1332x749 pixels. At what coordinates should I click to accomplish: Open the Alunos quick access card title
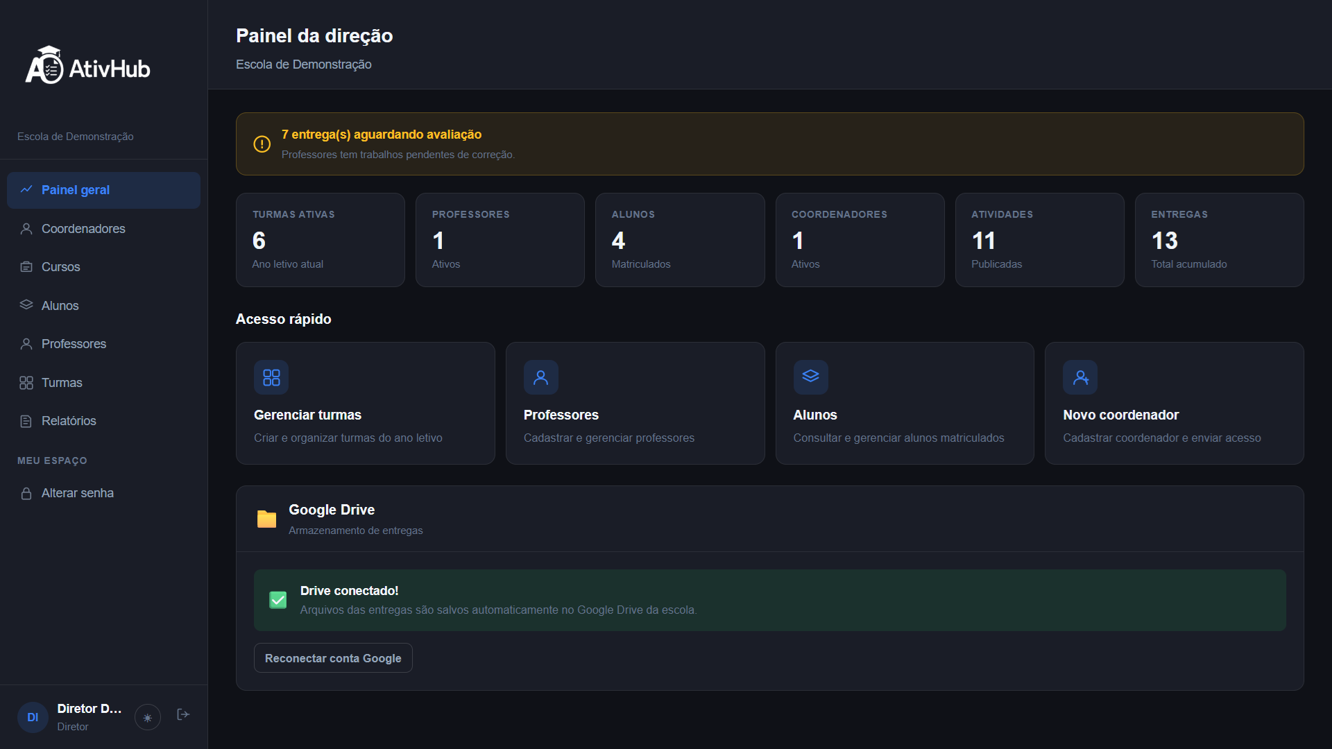click(x=815, y=415)
